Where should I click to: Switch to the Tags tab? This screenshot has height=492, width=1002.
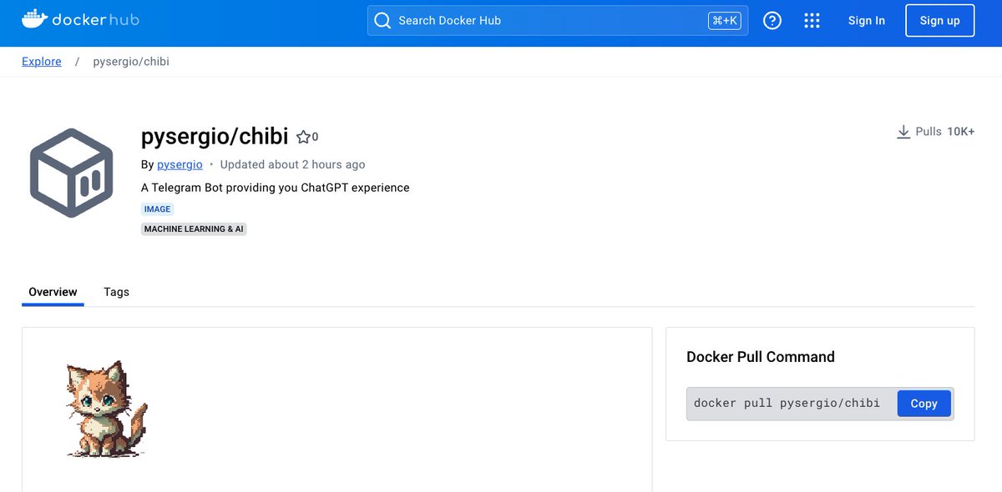tap(116, 292)
